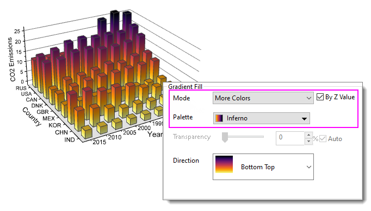The image size is (371, 211).
Task: Click the Transparency percent input field
Action: point(290,138)
